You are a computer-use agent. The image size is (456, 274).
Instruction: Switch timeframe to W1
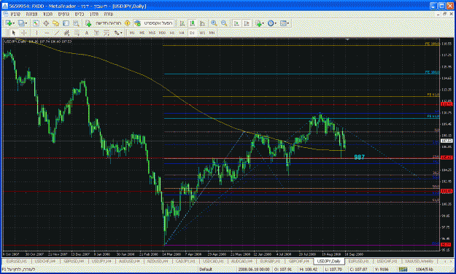(x=202, y=33)
